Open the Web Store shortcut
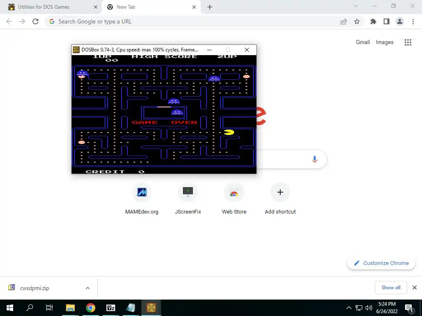Image resolution: width=422 pixels, height=316 pixels. tap(234, 200)
